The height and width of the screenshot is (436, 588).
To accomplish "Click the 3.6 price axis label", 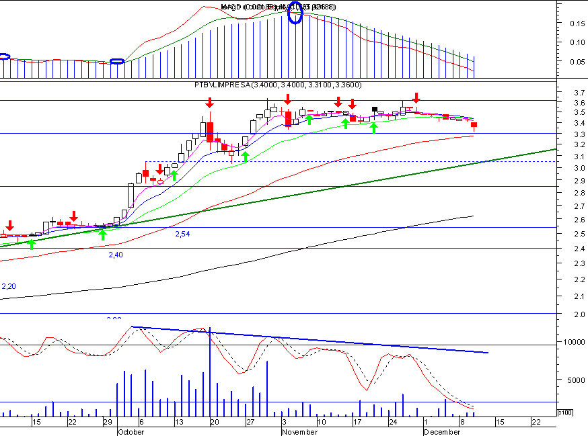I will click(x=579, y=103).
